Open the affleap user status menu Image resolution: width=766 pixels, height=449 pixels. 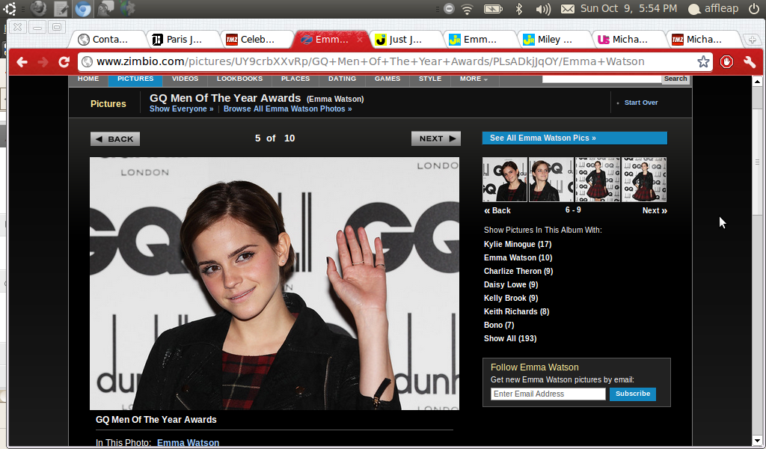coord(713,9)
